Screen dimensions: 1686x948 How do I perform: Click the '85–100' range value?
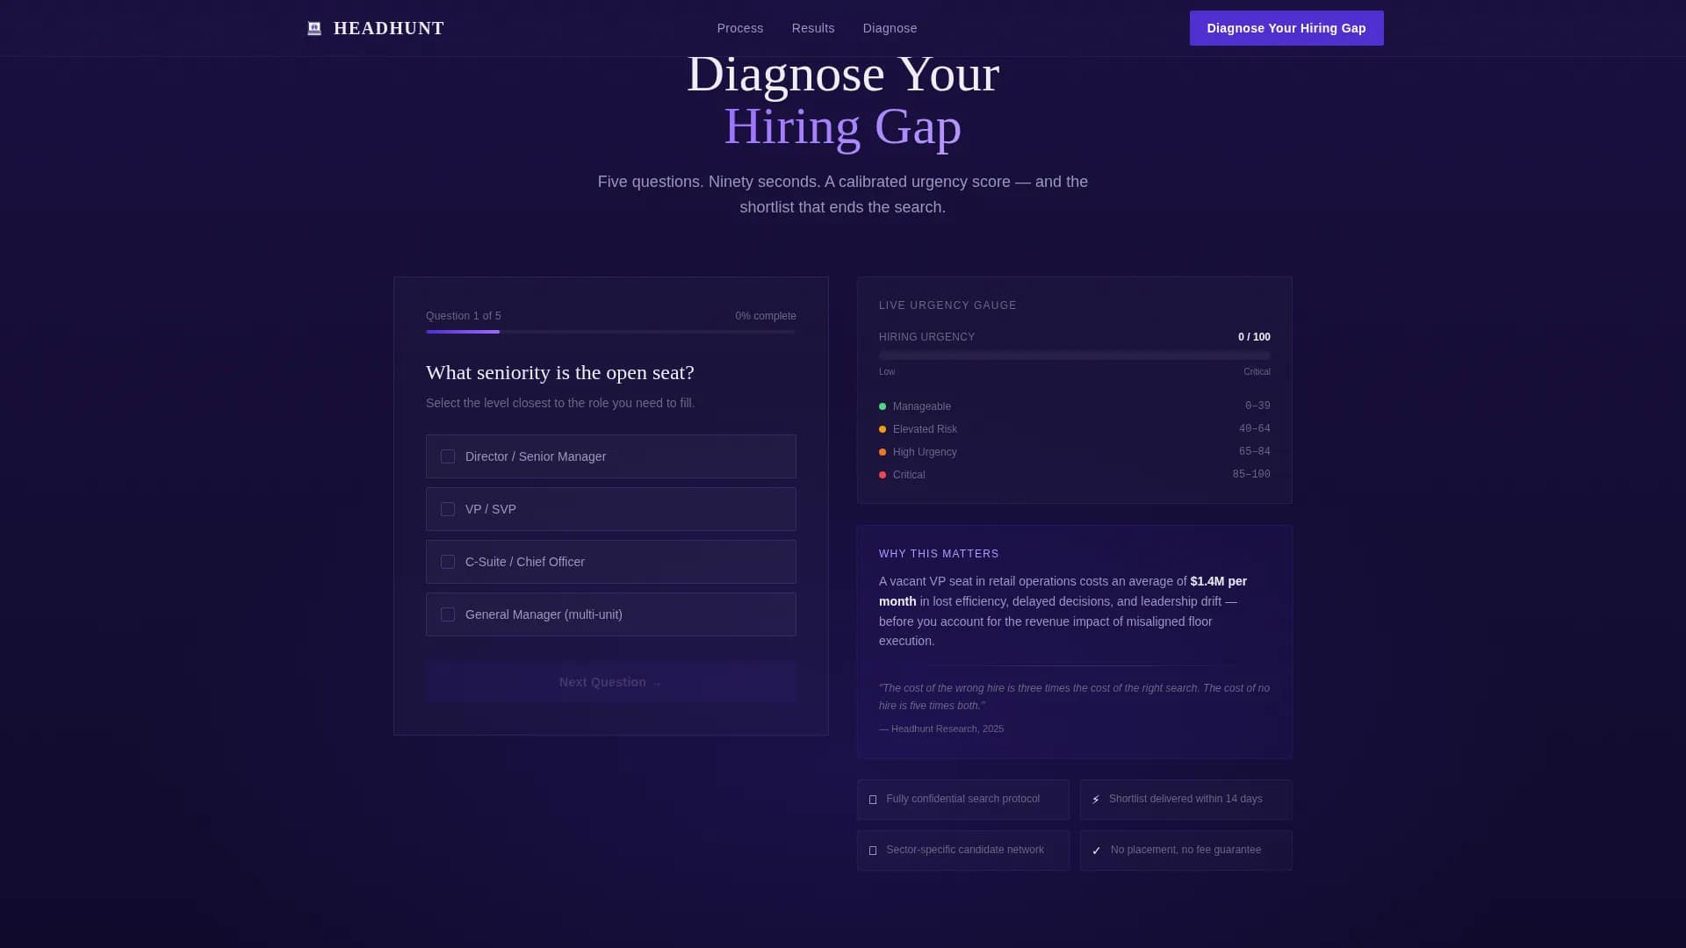pos(1251,474)
